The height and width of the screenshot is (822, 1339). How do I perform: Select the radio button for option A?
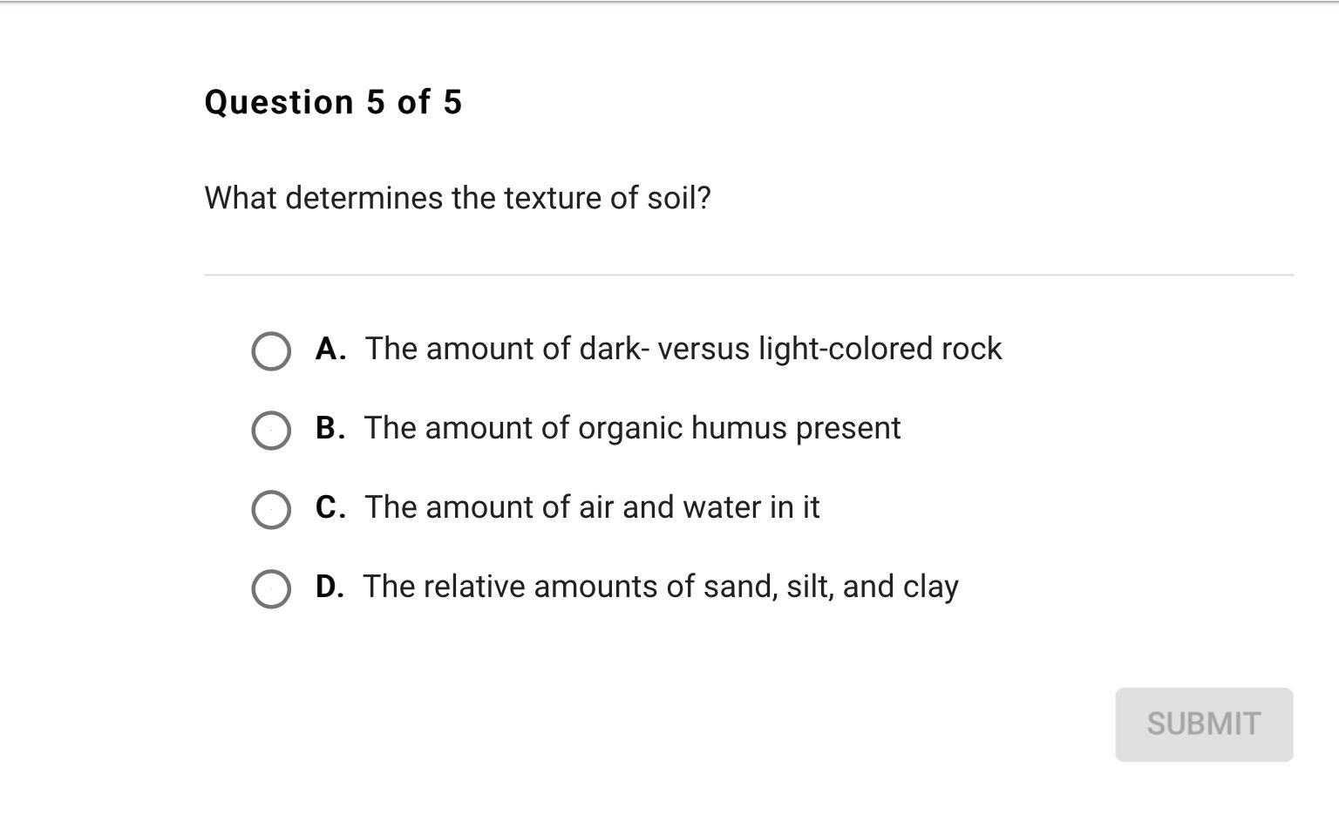(x=271, y=351)
